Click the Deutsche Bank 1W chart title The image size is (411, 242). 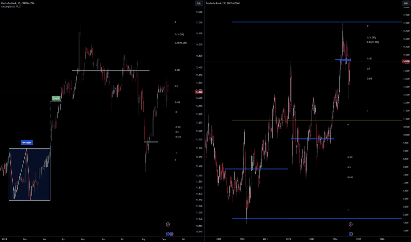[223, 3]
